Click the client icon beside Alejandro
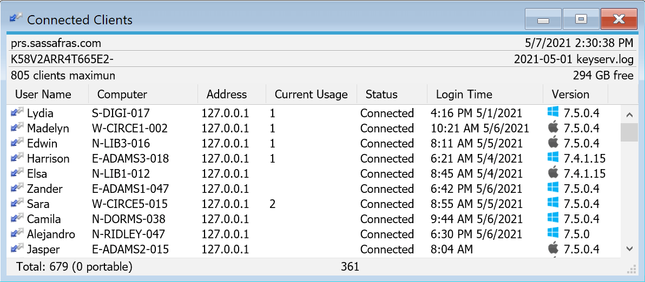Screen dimensions: 645x282 click(x=17, y=234)
